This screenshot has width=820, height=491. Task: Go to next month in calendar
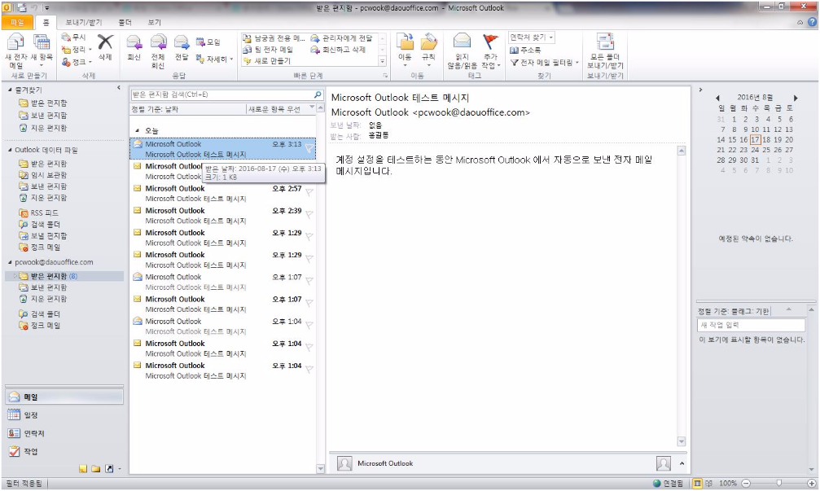796,98
